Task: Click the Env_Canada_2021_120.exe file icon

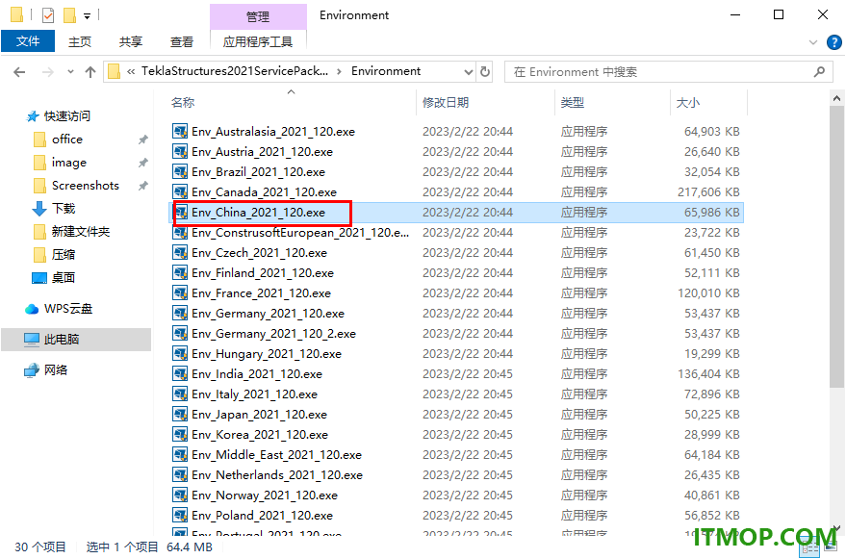Action: pos(180,192)
